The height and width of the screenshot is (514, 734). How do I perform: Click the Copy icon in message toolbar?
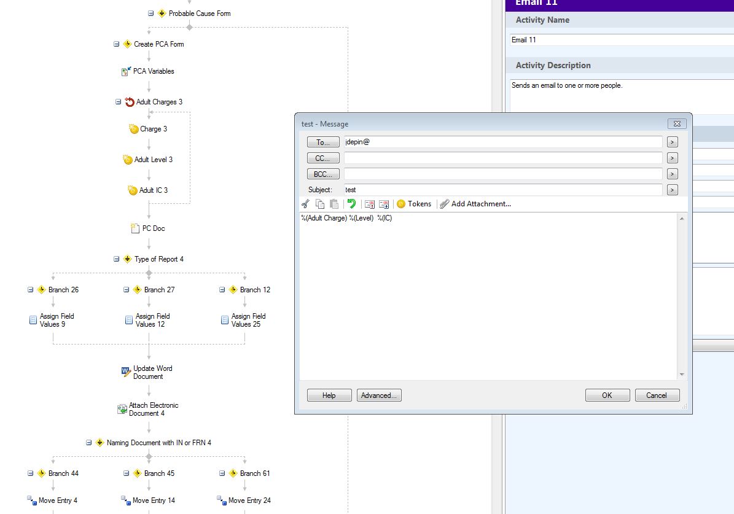[x=320, y=204]
